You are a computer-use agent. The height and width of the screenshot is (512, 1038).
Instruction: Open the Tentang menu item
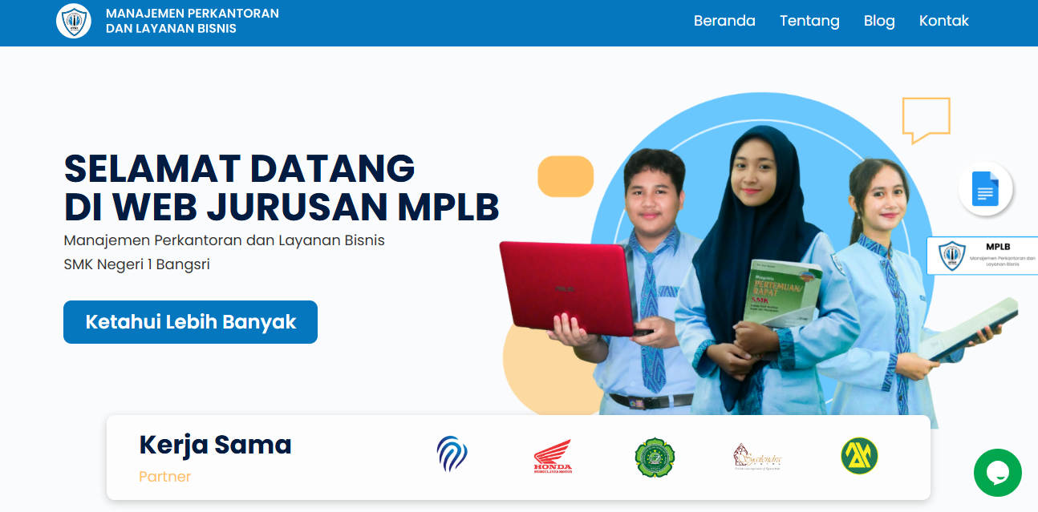tap(809, 21)
